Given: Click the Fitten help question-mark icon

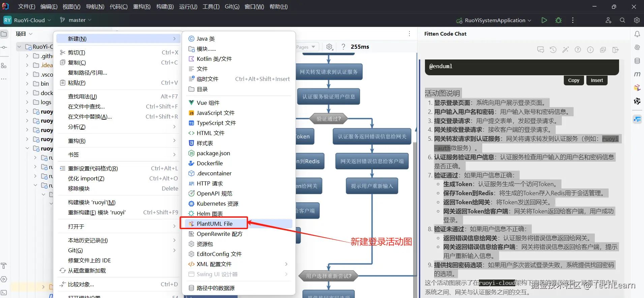Looking at the screenshot, I should point(578,50).
